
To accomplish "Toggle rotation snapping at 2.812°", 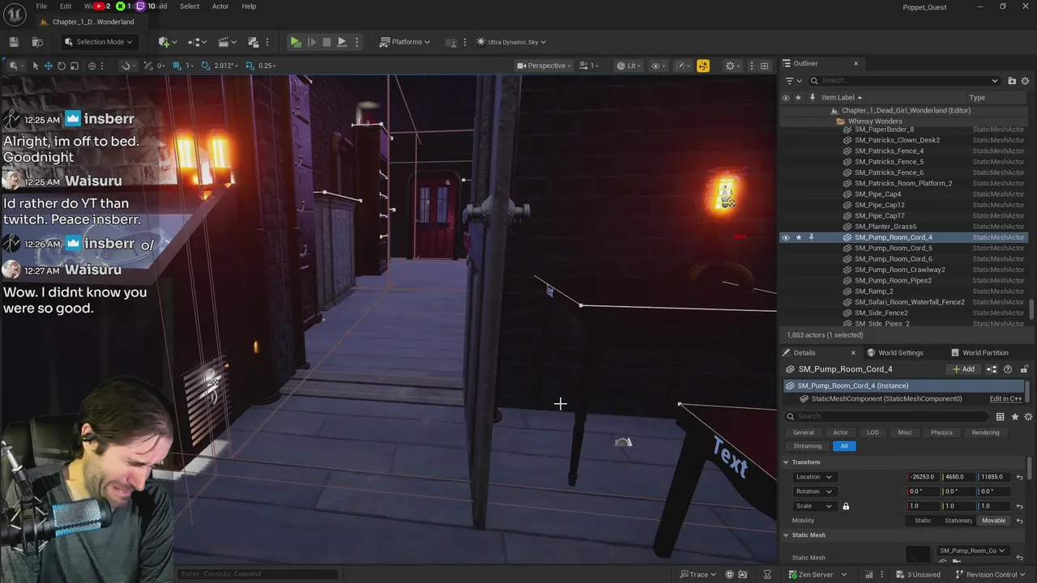I will [x=206, y=66].
